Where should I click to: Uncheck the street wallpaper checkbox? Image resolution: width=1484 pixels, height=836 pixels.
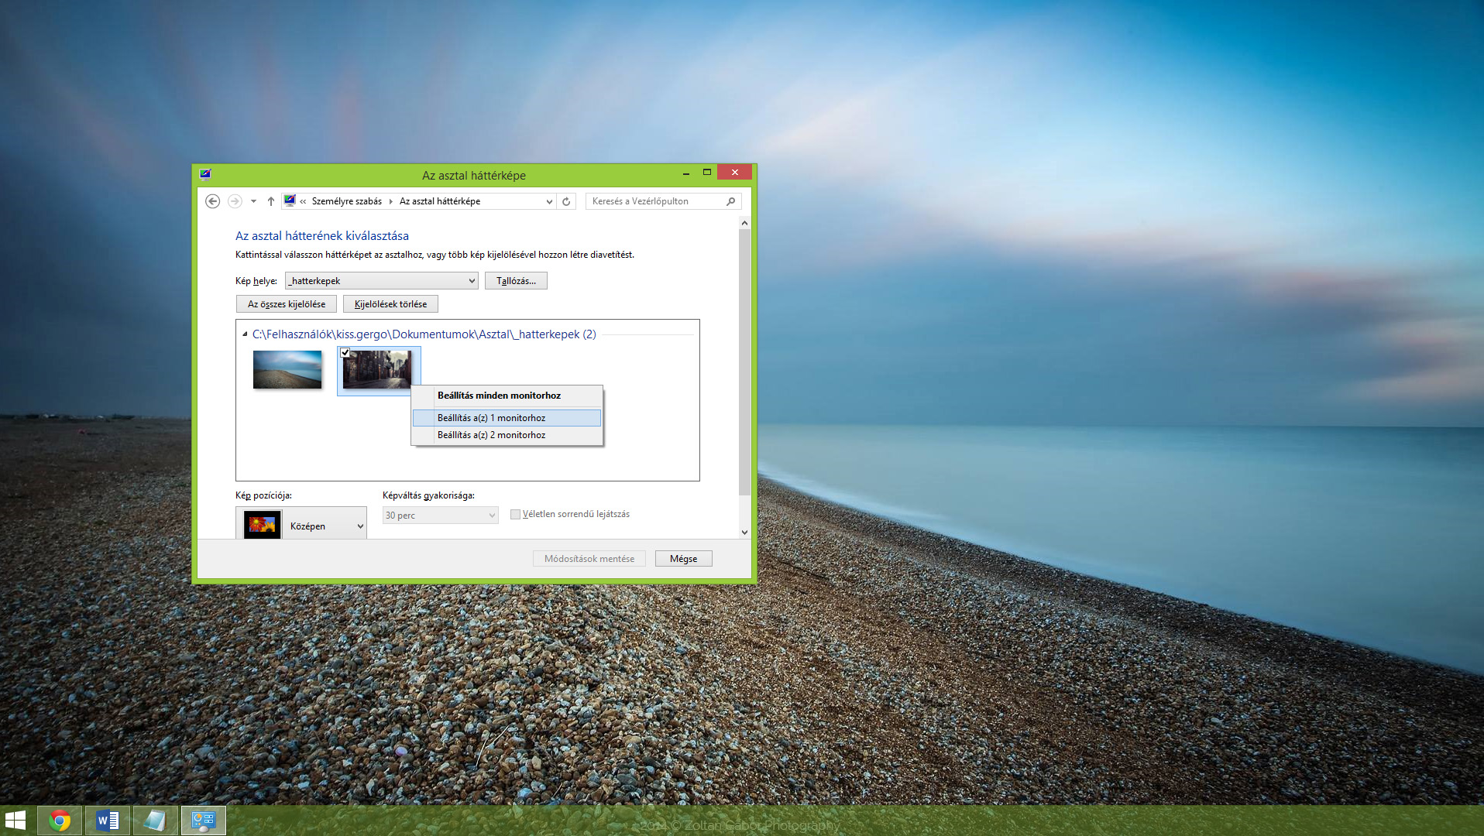(x=345, y=352)
